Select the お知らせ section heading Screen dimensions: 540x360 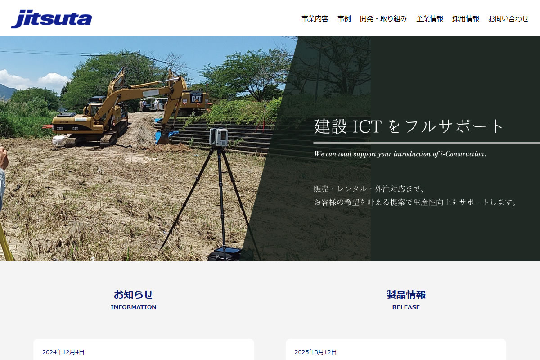coord(133,295)
